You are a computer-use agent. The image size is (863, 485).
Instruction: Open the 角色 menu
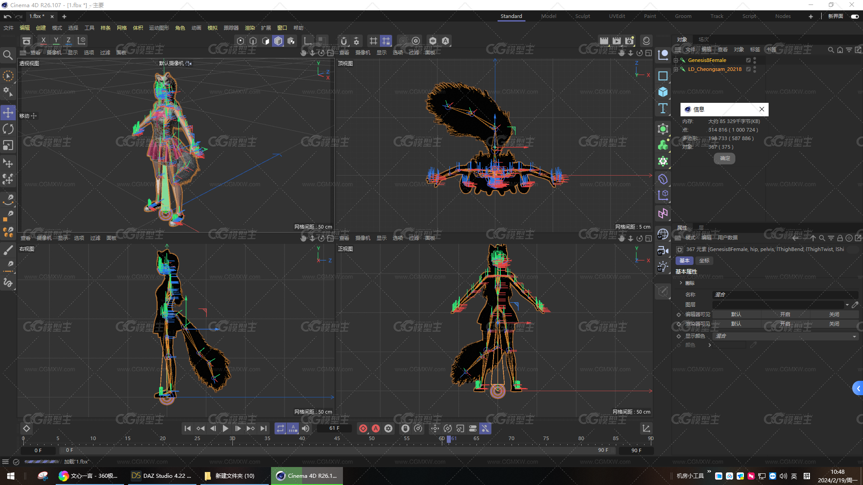tap(180, 28)
